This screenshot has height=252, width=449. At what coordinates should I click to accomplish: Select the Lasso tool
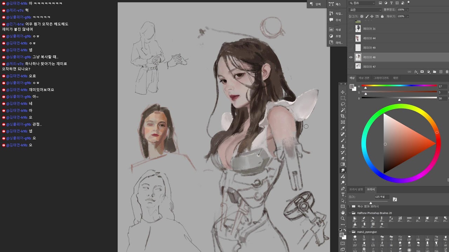point(343,104)
